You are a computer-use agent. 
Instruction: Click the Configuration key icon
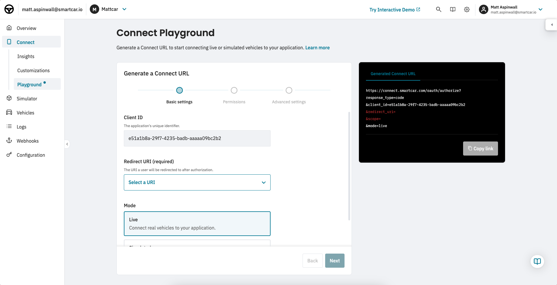pyautogui.click(x=9, y=154)
